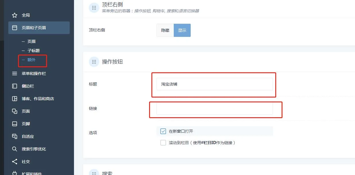Select 隐藏 for the top bar right side
The width and height of the screenshot is (355, 175).
165,30
